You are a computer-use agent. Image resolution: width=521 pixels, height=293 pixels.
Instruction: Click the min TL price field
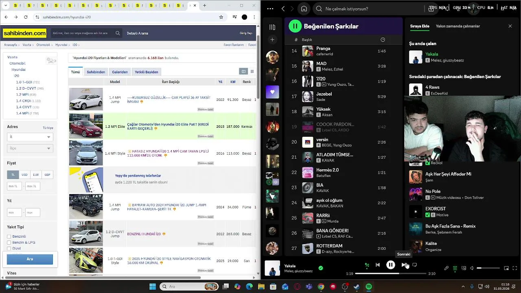coord(14,186)
